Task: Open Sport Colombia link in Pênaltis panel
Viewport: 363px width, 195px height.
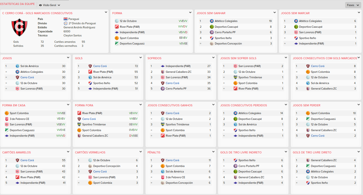Action: (175, 166)
